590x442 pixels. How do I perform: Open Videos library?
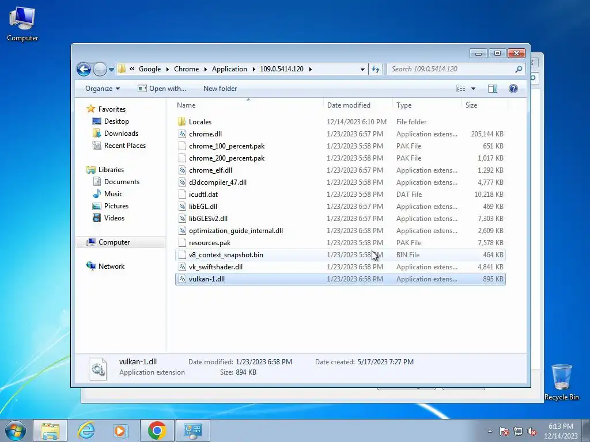[114, 218]
